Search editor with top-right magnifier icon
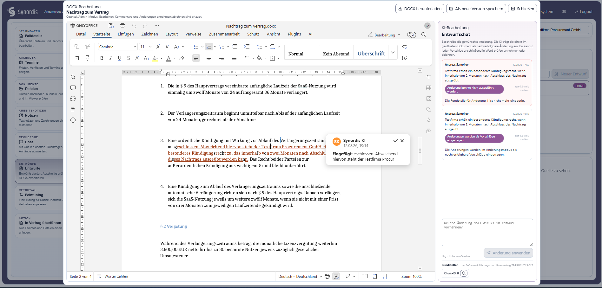The height and width of the screenshot is (288, 602). click(424, 35)
